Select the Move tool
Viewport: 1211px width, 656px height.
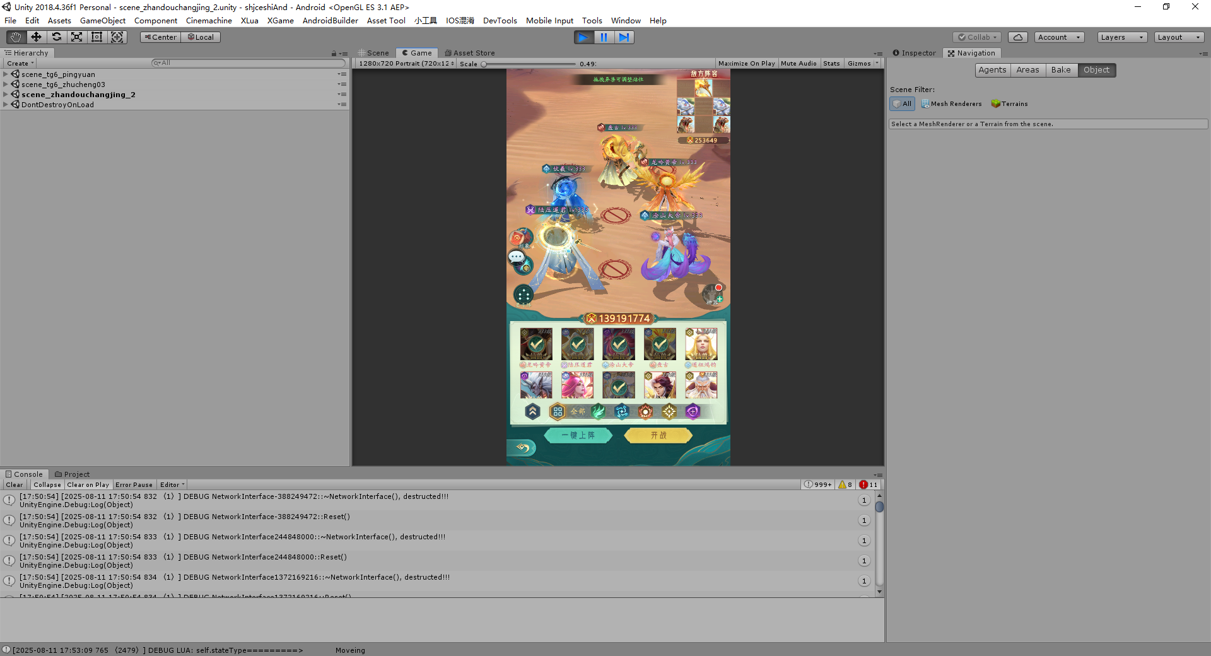click(x=36, y=37)
